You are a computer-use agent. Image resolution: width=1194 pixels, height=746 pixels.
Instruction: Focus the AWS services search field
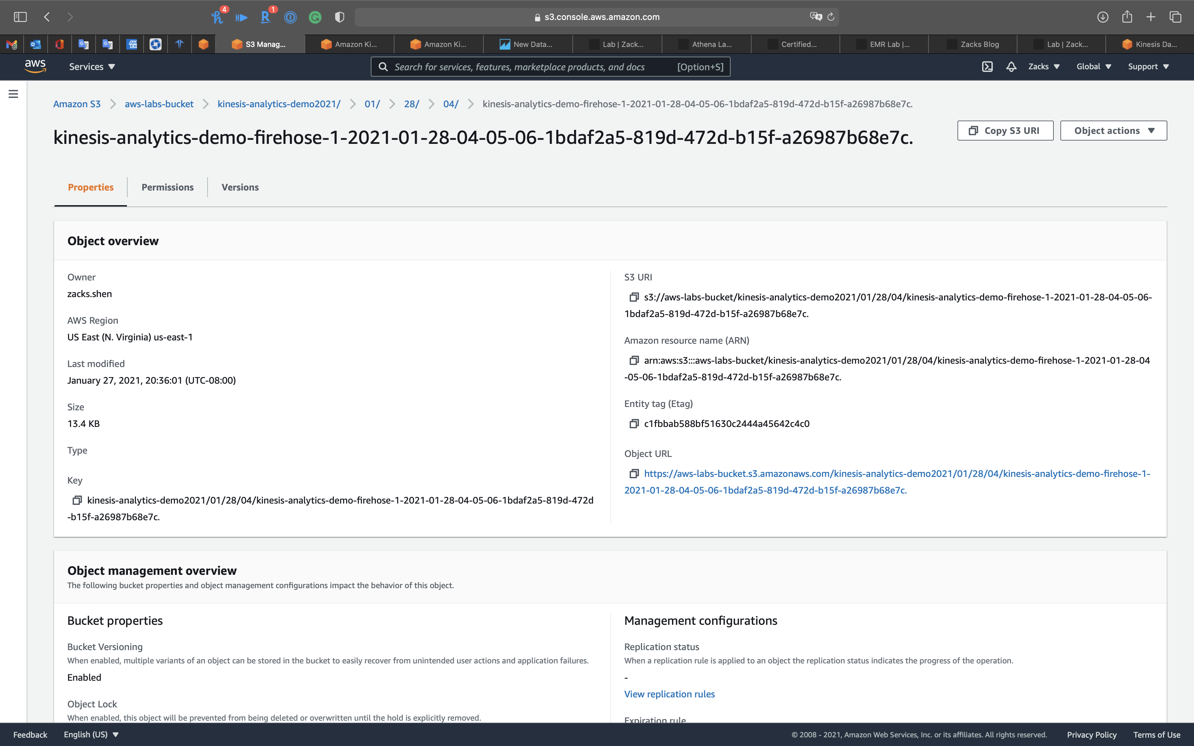pos(533,67)
